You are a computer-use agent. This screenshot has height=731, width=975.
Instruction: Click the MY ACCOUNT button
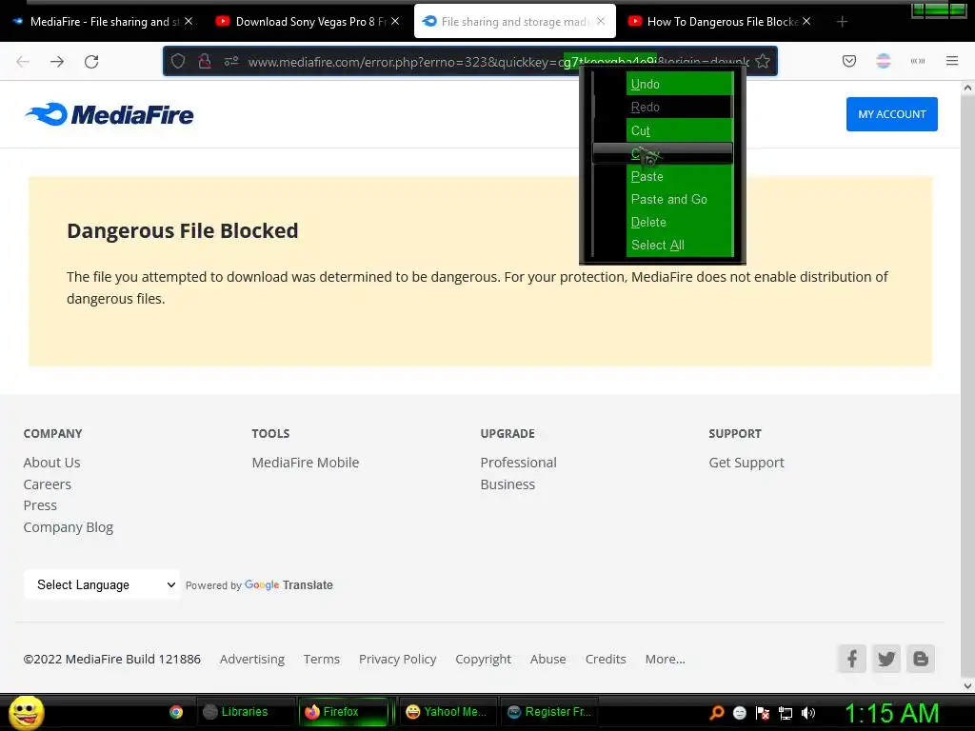(x=891, y=114)
